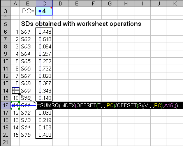Click the blue tracer dot in cell A16

tap(12, 106)
